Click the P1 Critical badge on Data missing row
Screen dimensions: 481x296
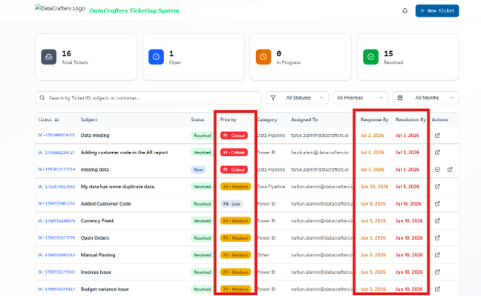(x=234, y=135)
